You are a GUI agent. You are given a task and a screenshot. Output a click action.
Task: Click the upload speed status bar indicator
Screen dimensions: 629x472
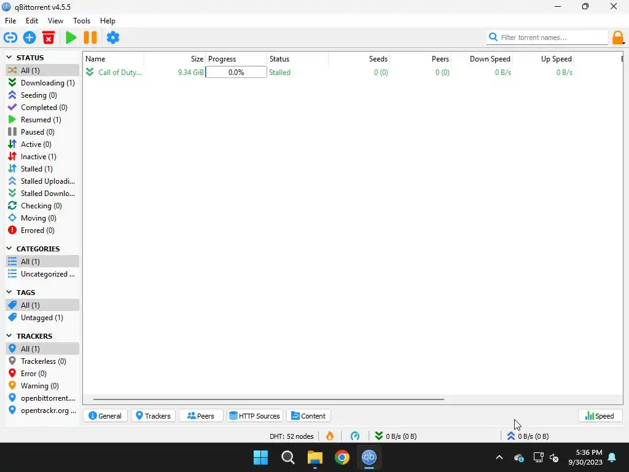(x=528, y=436)
